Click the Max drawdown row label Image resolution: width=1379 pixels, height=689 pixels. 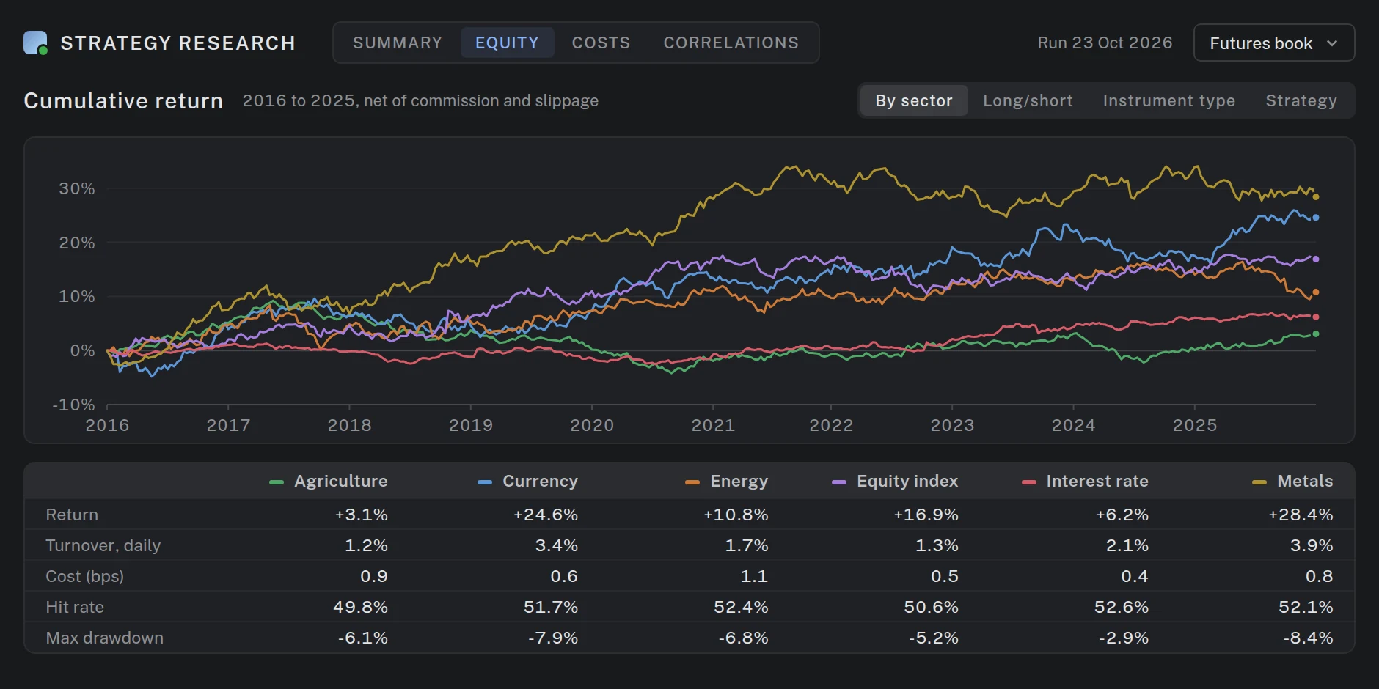(x=104, y=638)
